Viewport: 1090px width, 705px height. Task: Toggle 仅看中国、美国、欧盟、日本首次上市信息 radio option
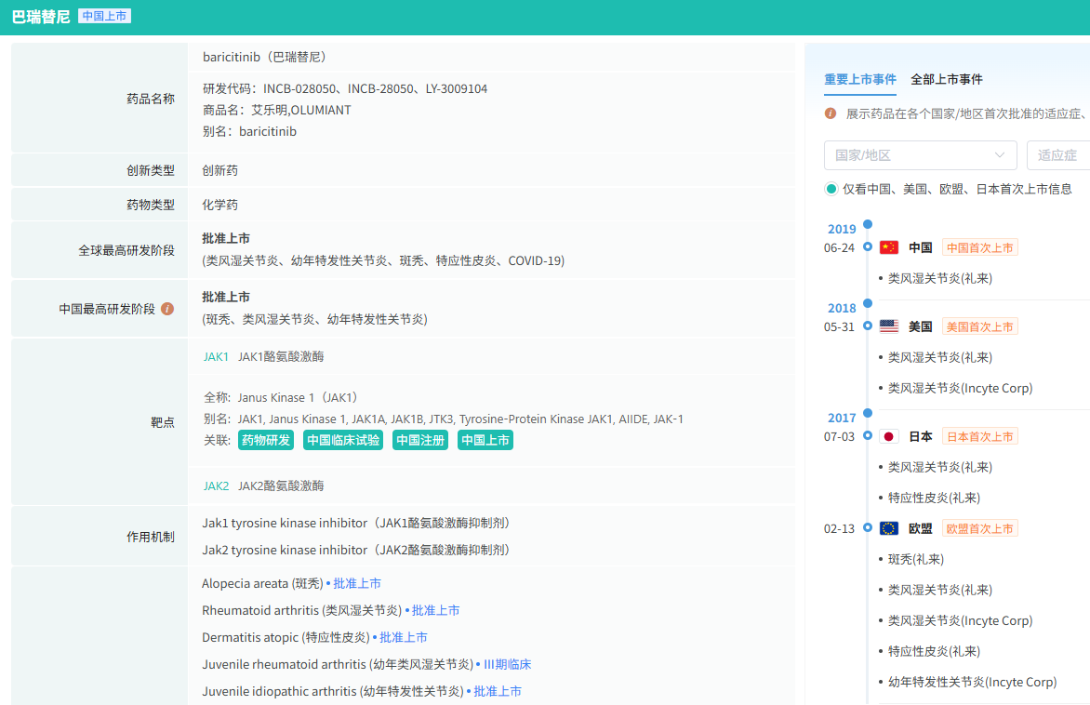point(831,189)
